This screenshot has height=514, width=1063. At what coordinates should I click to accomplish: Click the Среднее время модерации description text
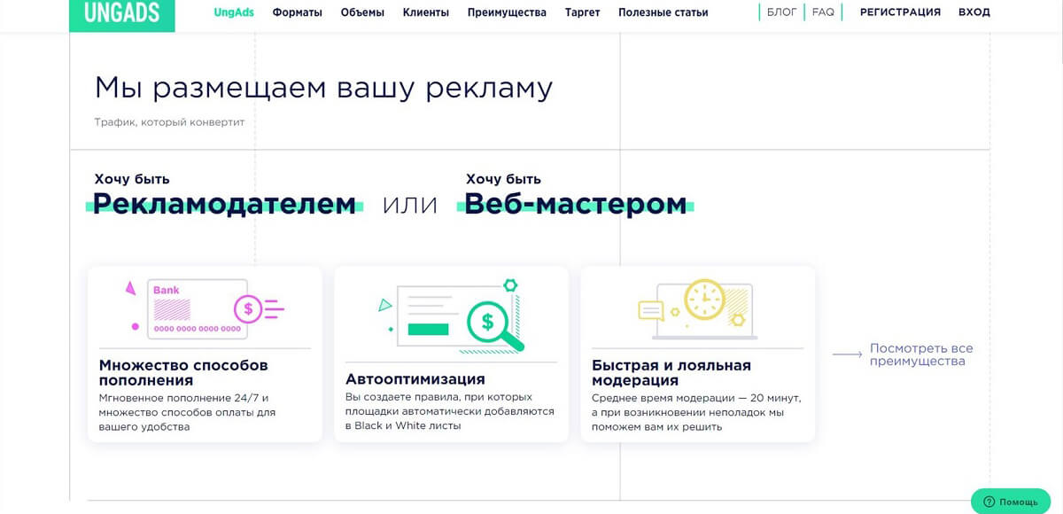point(696,412)
